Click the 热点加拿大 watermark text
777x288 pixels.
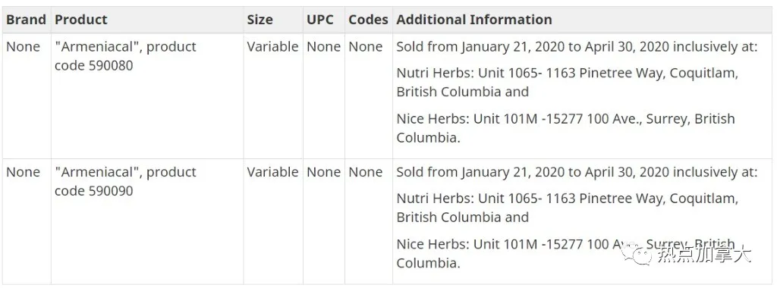tap(705, 254)
